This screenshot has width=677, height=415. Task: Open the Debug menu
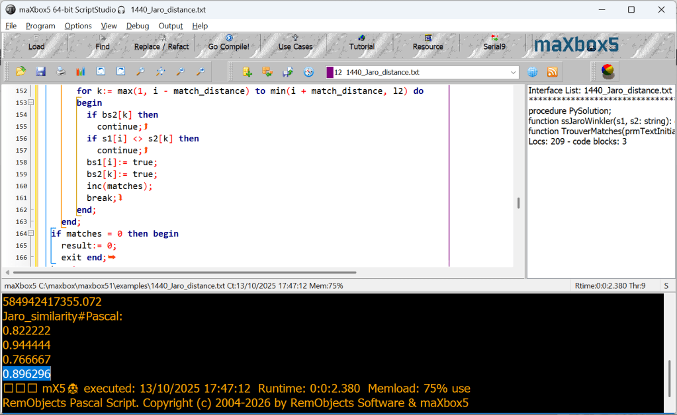[x=138, y=26]
